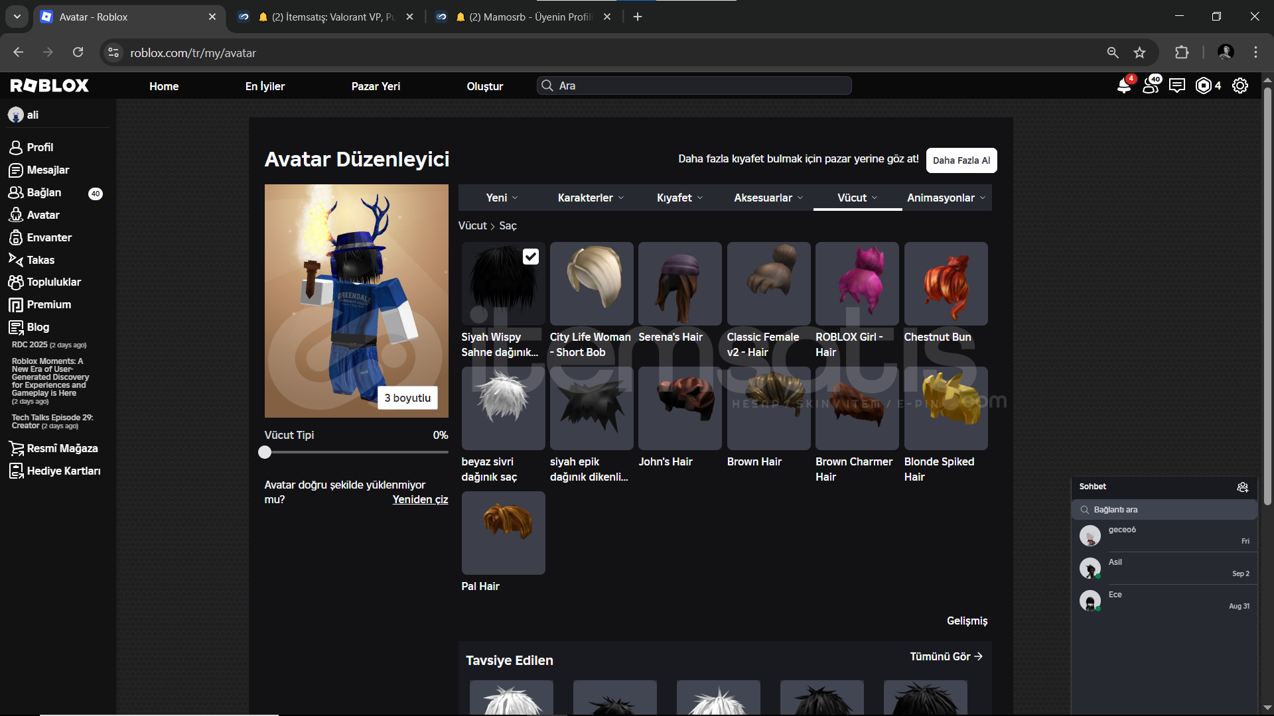The width and height of the screenshot is (1274, 716).
Task: Click the Roblox logo
Action: pos(50,86)
